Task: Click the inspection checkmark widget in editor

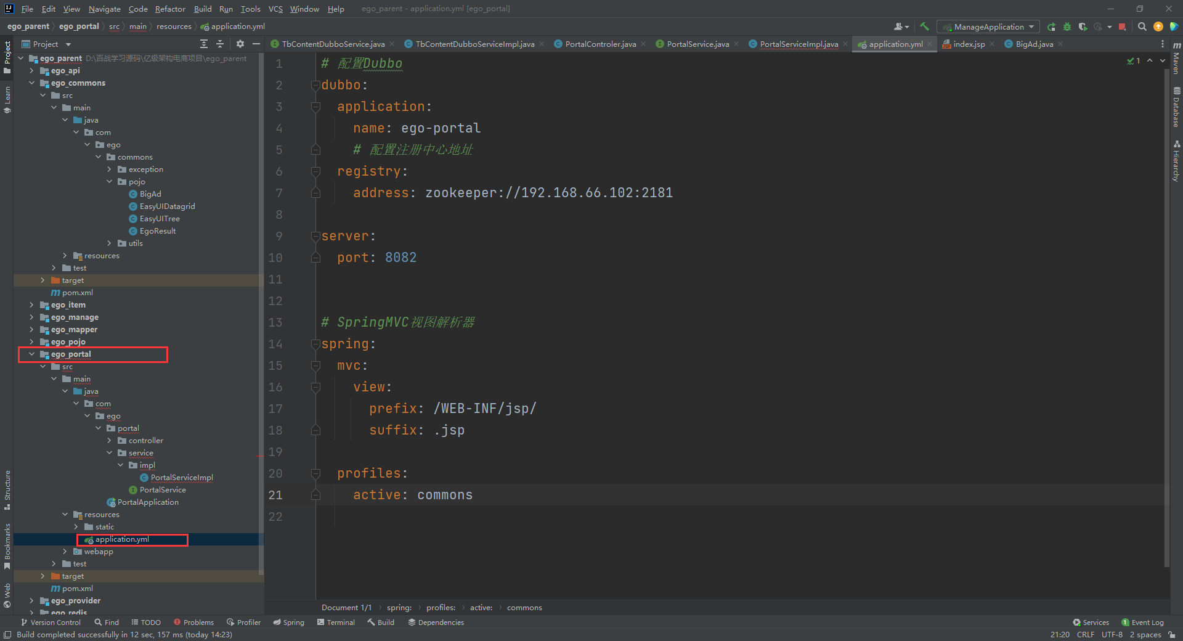Action: click(1134, 60)
